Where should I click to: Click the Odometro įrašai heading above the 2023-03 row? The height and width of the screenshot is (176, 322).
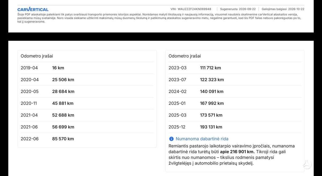(x=185, y=56)
